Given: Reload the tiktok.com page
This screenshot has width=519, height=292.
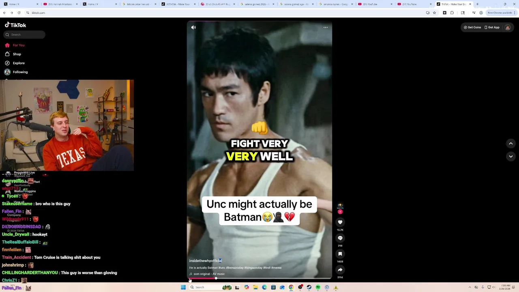Looking at the screenshot, I should click(x=19, y=13).
